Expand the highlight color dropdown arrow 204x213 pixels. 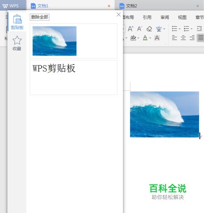(138, 38)
